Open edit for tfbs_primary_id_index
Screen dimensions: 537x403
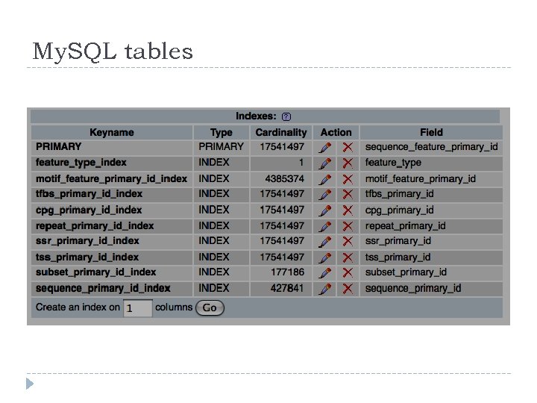coord(325,194)
